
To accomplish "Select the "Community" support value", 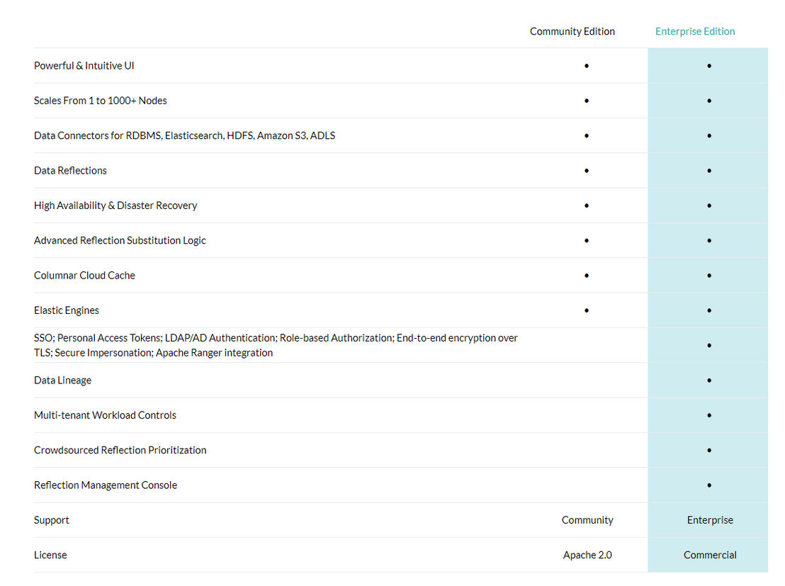I will [587, 520].
